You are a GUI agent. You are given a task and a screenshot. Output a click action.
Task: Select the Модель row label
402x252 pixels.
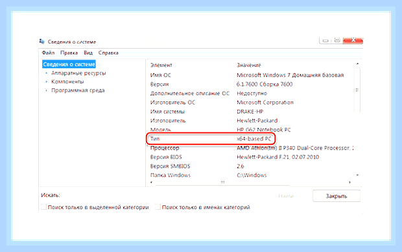tap(161, 130)
